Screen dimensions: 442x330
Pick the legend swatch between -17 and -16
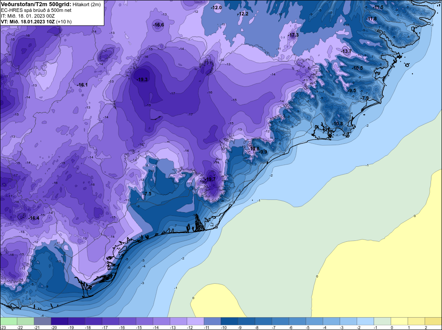coord(110,321)
